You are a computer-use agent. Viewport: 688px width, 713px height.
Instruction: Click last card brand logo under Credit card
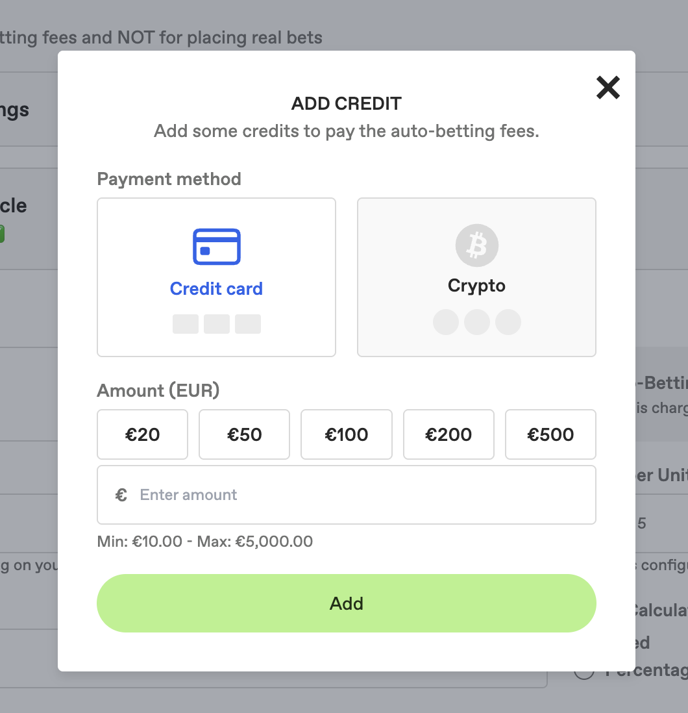coord(248,324)
